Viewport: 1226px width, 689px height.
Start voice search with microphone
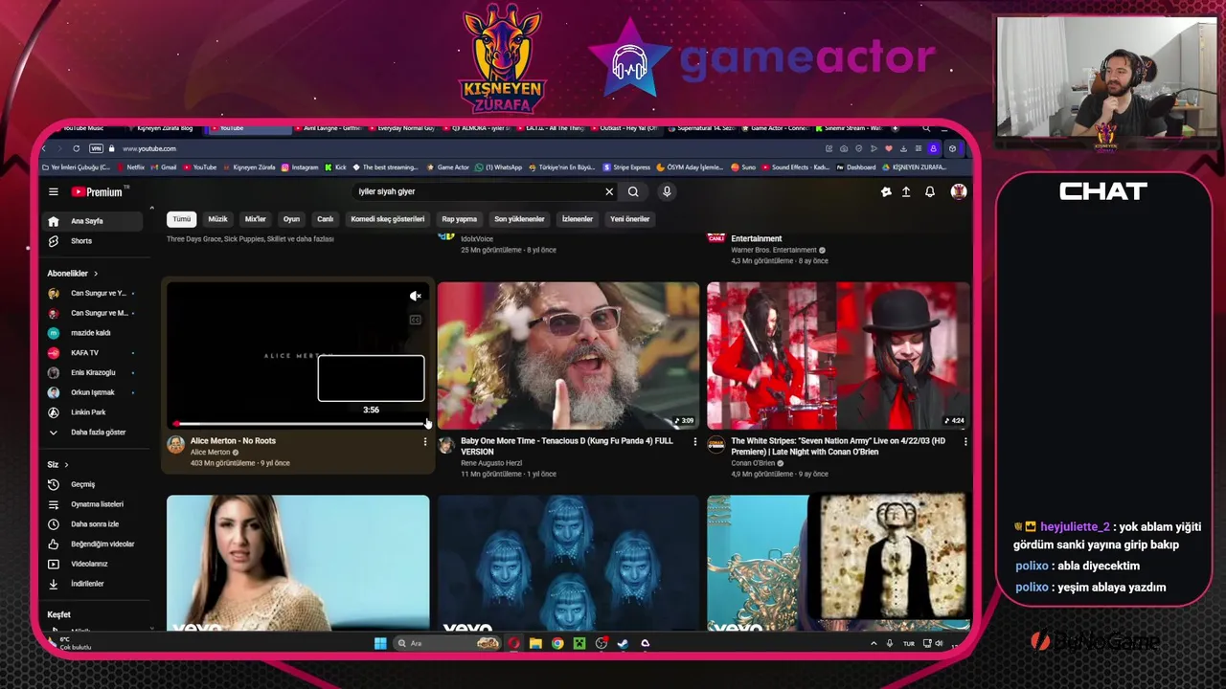point(667,191)
